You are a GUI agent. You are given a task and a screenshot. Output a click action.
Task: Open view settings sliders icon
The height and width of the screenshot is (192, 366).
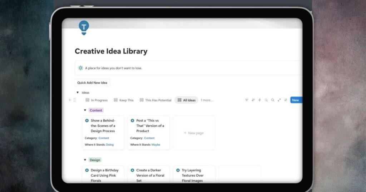(x=285, y=100)
